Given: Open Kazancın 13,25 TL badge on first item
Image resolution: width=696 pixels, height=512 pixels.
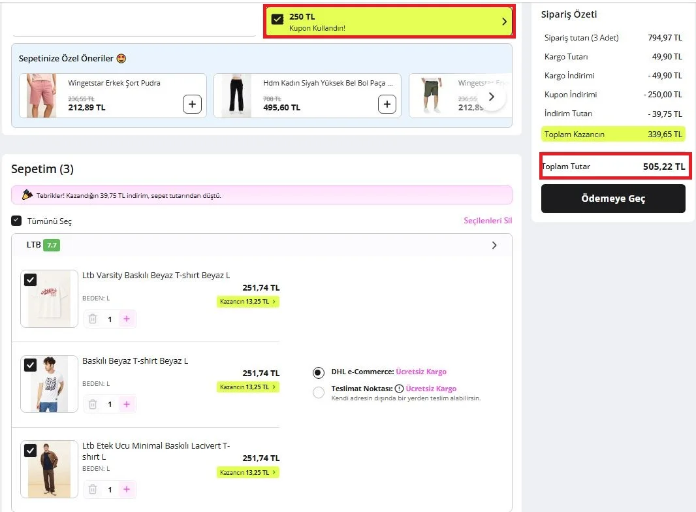Looking at the screenshot, I should tap(247, 302).
